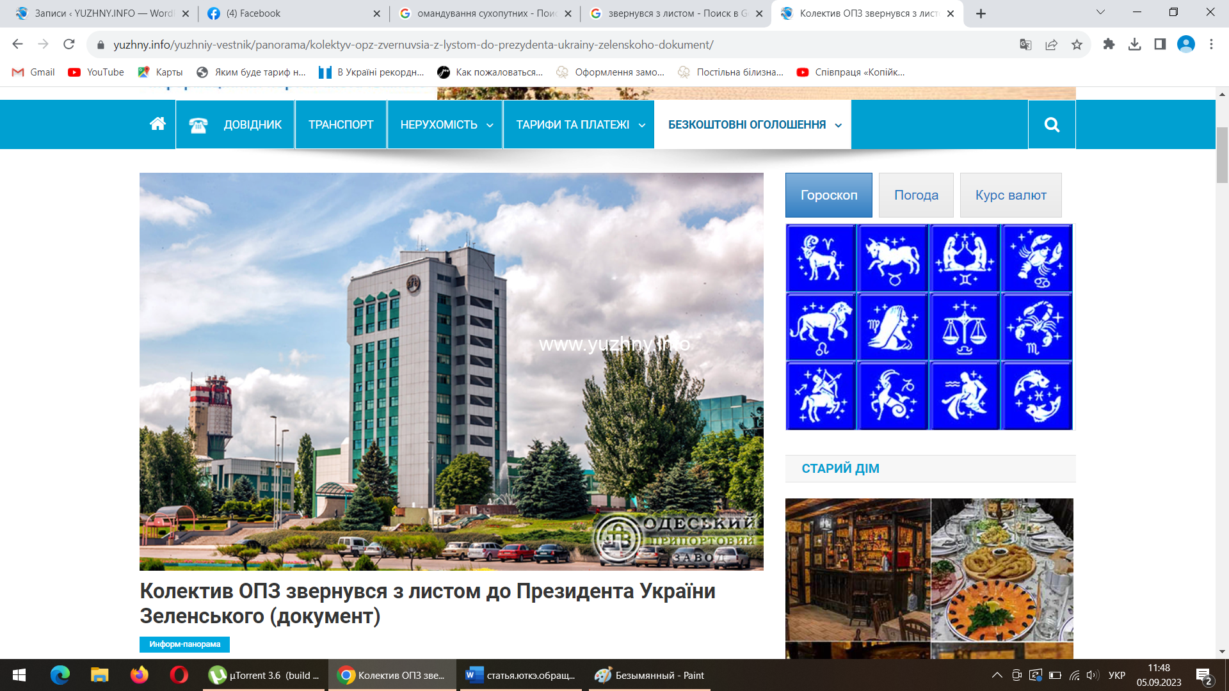The height and width of the screenshot is (691, 1229).
Task: Go back to the previous page
Action: [18, 44]
